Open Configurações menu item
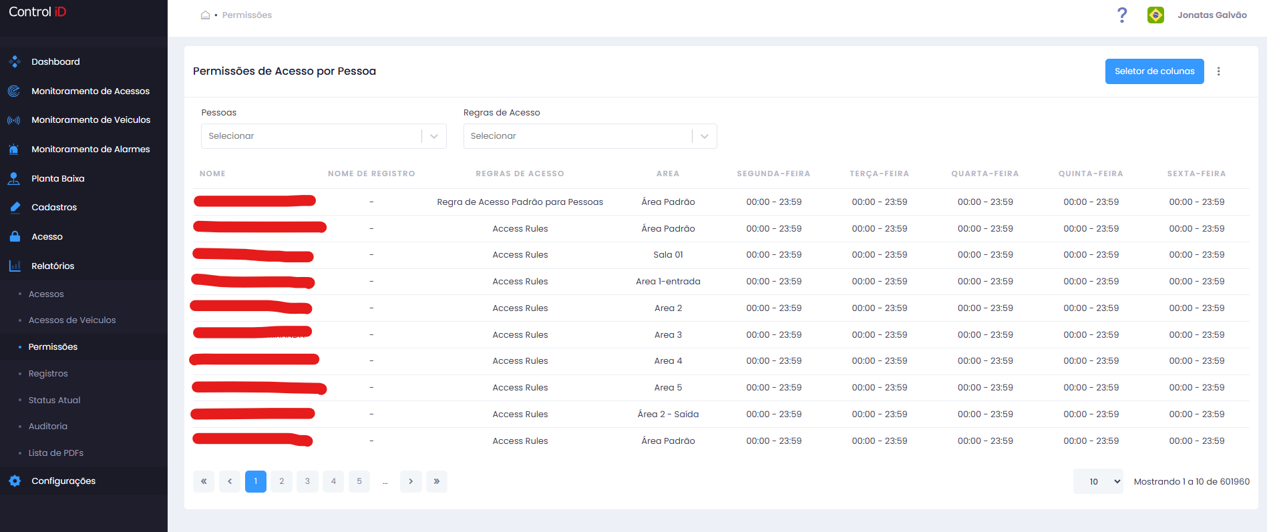The height and width of the screenshot is (532, 1267). pos(63,481)
